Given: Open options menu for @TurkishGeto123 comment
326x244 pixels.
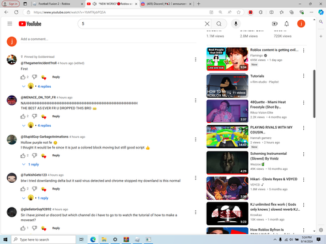Looking at the screenshot, I should click(x=196, y=178).
